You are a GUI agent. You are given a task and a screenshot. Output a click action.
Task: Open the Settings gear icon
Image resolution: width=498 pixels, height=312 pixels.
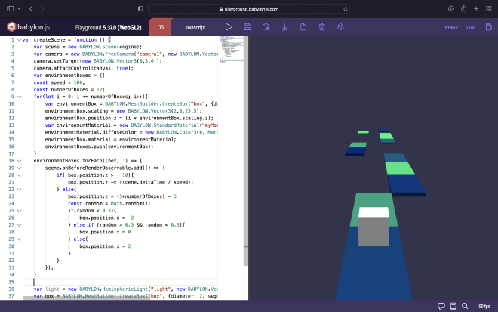(340, 27)
